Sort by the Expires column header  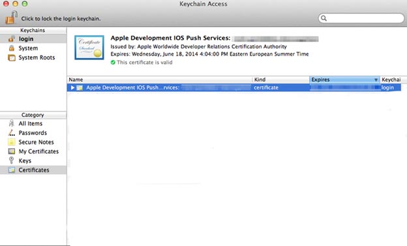[344, 80]
